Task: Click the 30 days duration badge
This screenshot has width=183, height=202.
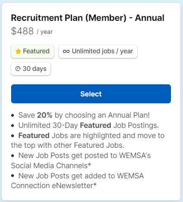Action: [31, 69]
